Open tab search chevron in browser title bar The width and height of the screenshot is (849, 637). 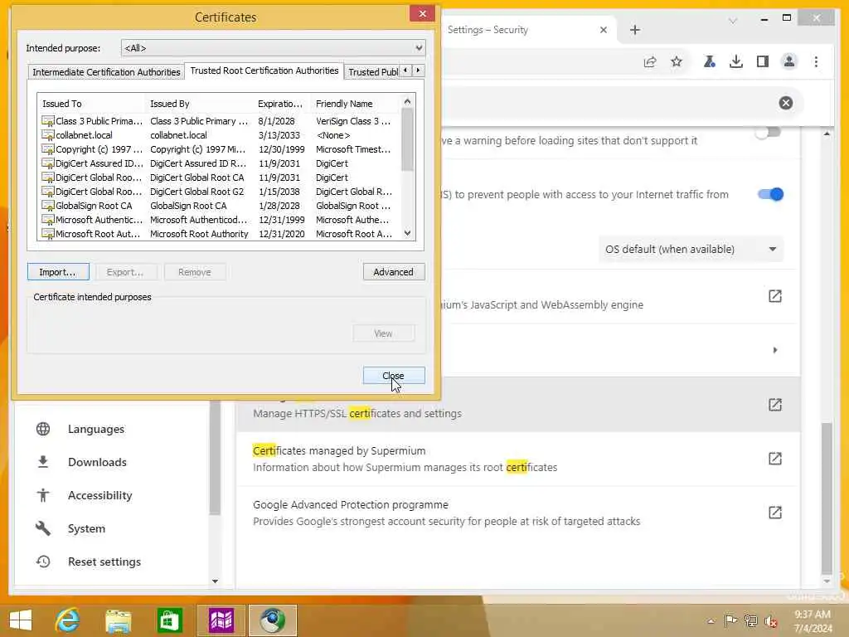[x=733, y=21]
